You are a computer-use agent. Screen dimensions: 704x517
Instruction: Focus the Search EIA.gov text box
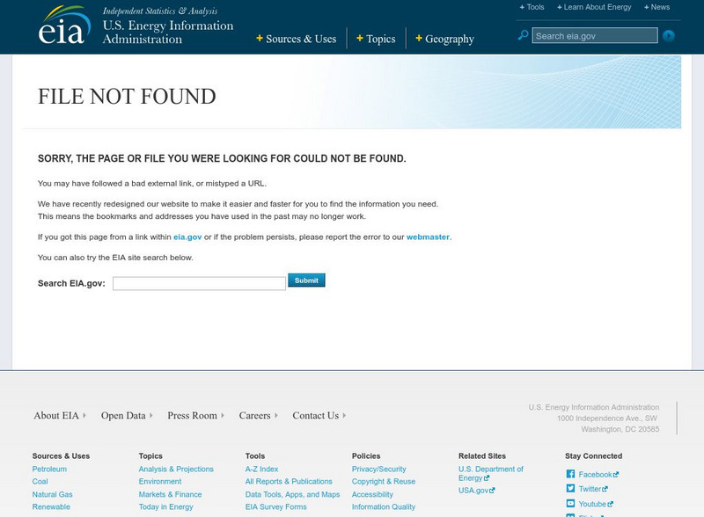pos(199,283)
